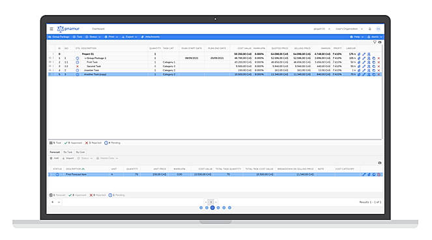Click the active large carousel dot
Screen dimensions: 432x240
(x=212, y=208)
